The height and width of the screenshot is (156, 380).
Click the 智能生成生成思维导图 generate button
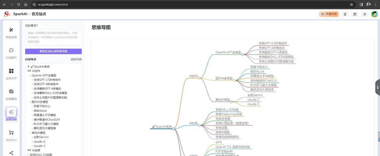(x=53, y=51)
